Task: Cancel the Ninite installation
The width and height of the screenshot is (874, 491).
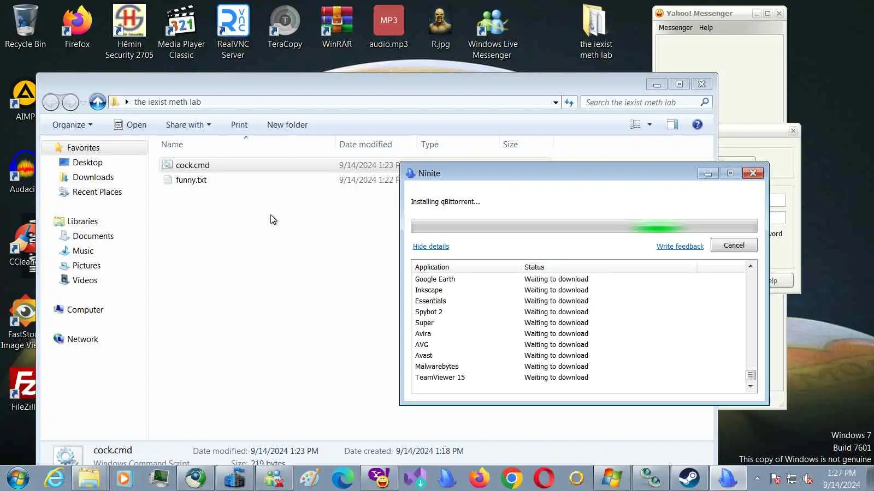Action: (734, 245)
